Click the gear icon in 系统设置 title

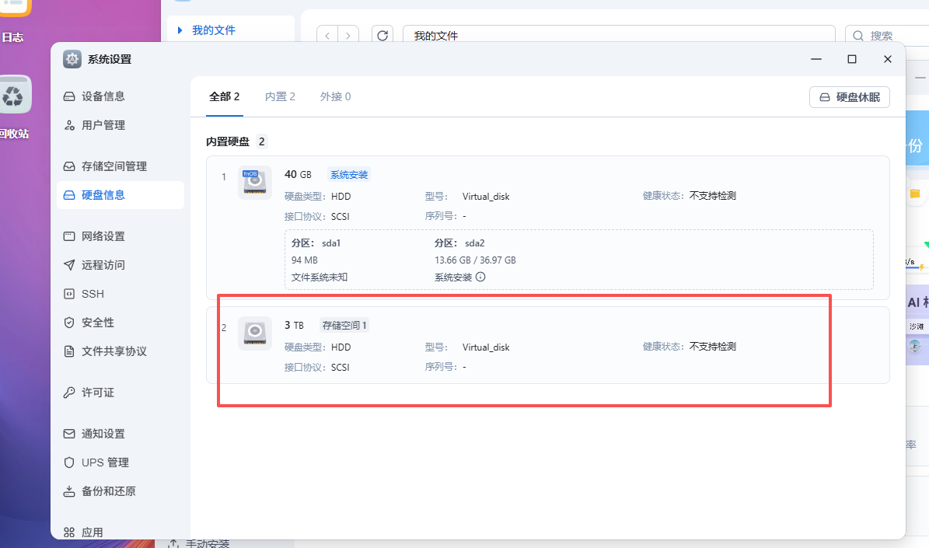(72, 59)
